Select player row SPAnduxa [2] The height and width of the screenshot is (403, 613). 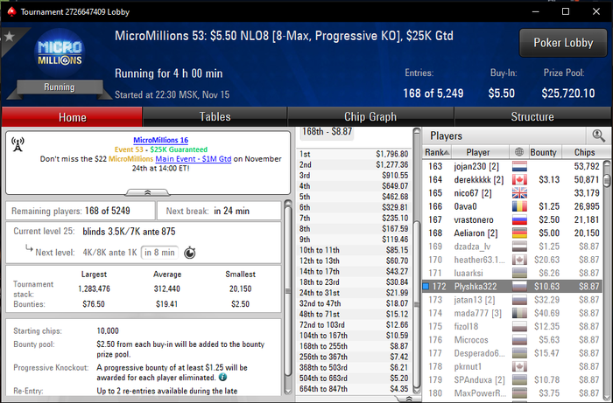(x=512, y=379)
